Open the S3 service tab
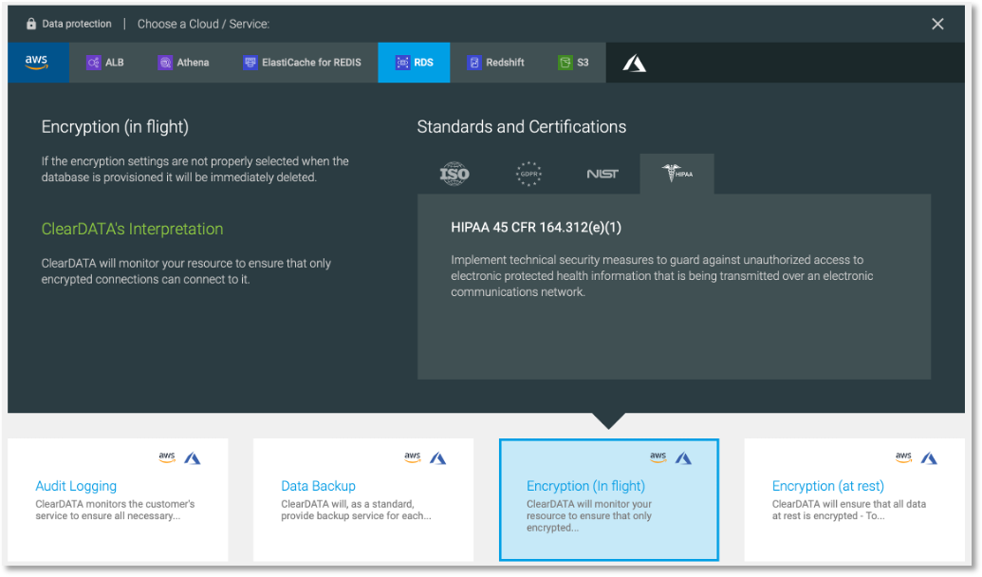Image resolution: width=982 pixels, height=577 pixels. click(573, 62)
